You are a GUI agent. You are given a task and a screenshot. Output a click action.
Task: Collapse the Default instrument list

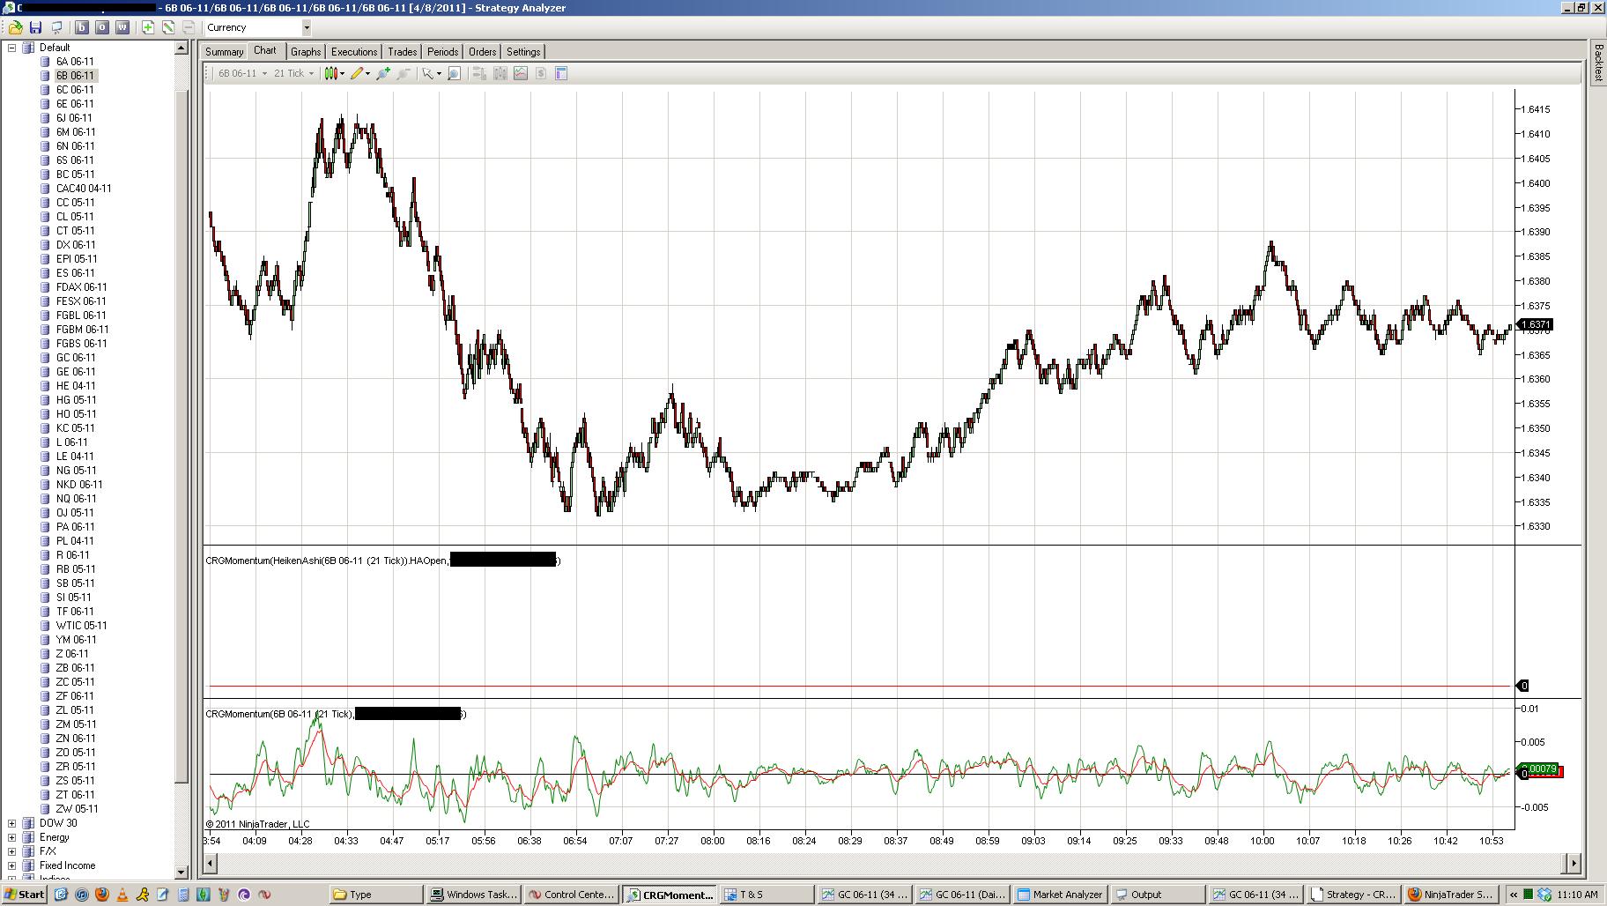[12, 48]
